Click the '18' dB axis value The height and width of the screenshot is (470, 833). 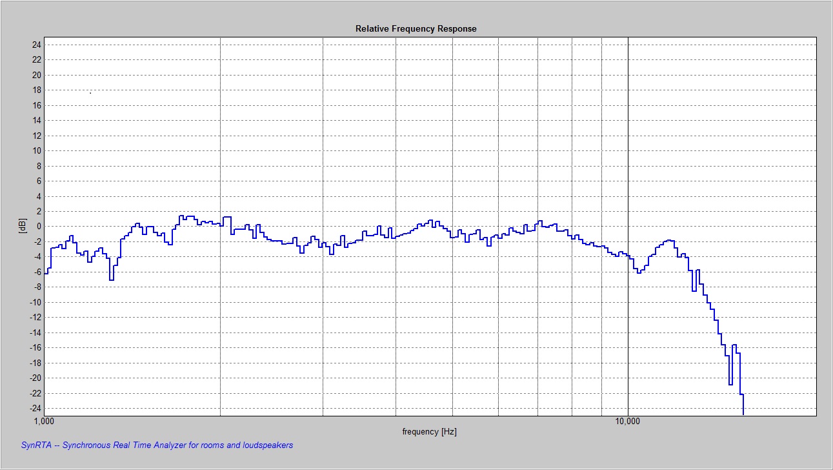37,90
